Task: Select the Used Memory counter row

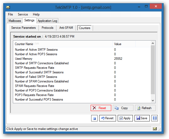Action: 82,59
